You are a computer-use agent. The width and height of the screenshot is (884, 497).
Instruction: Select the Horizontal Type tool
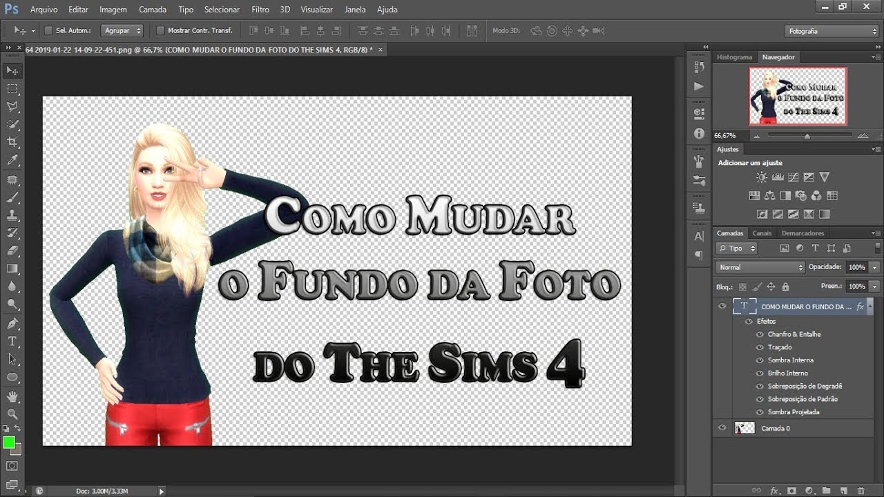point(12,341)
